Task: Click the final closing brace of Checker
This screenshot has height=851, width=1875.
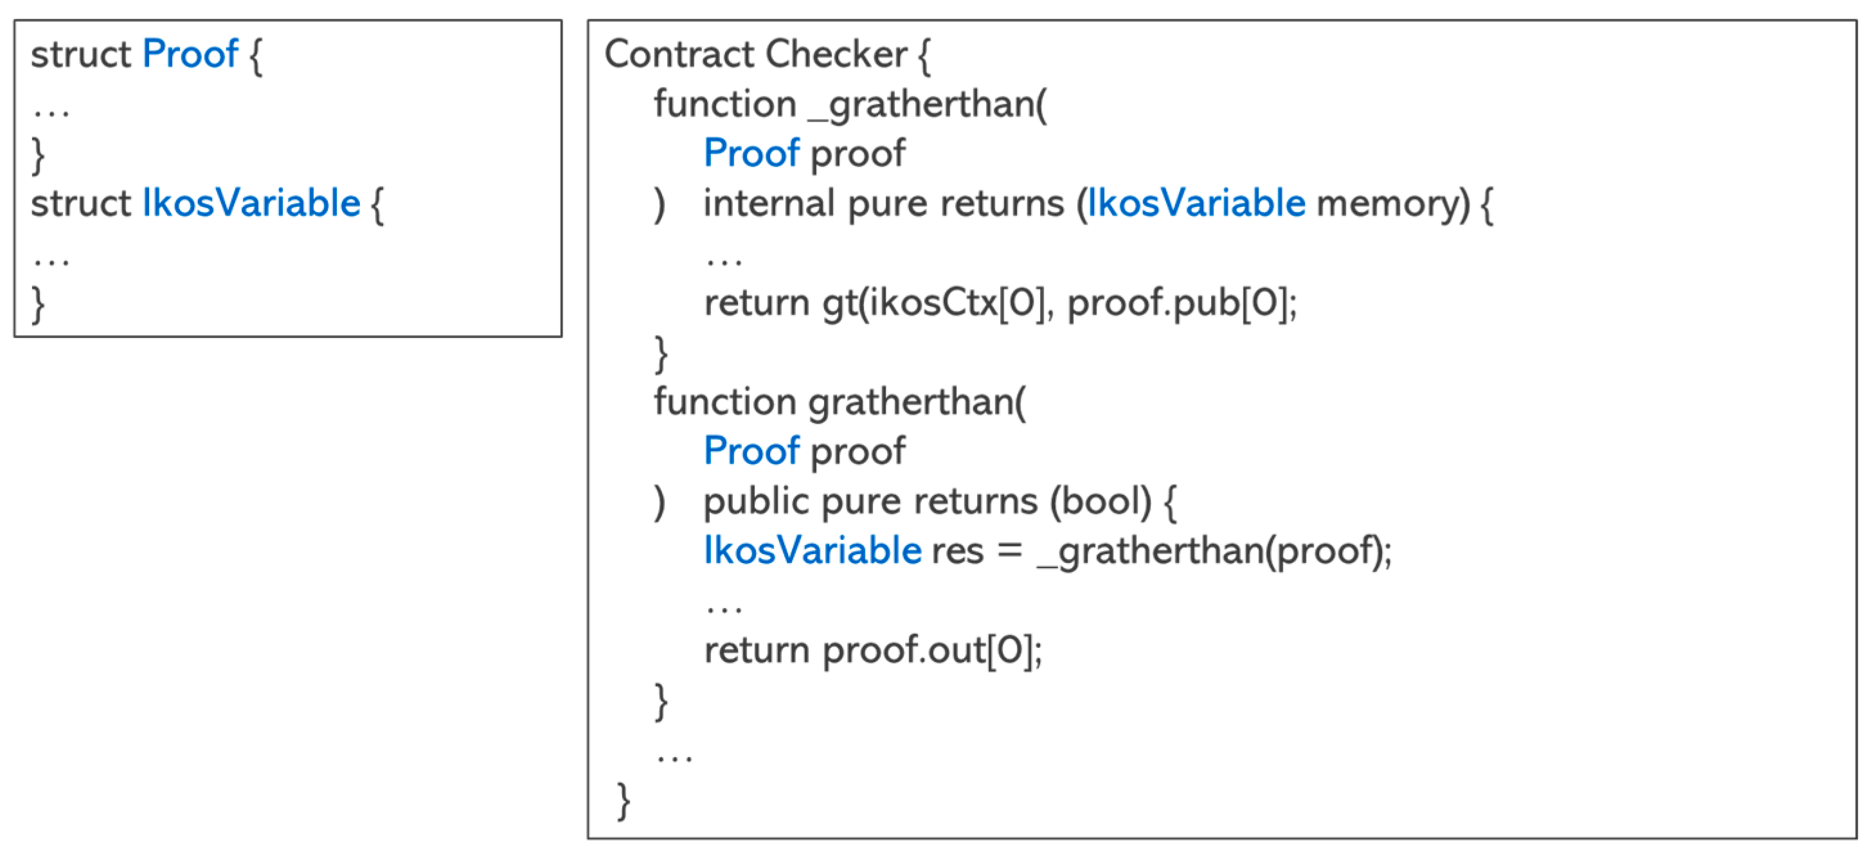Action: [x=623, y=802]
